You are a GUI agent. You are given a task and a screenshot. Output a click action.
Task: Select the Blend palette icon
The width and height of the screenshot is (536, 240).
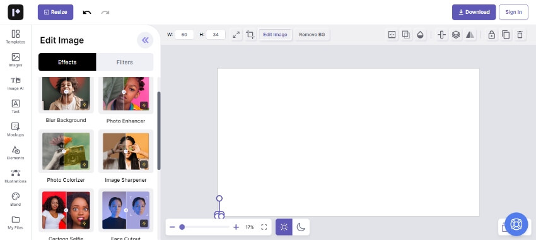coord(16,199)
